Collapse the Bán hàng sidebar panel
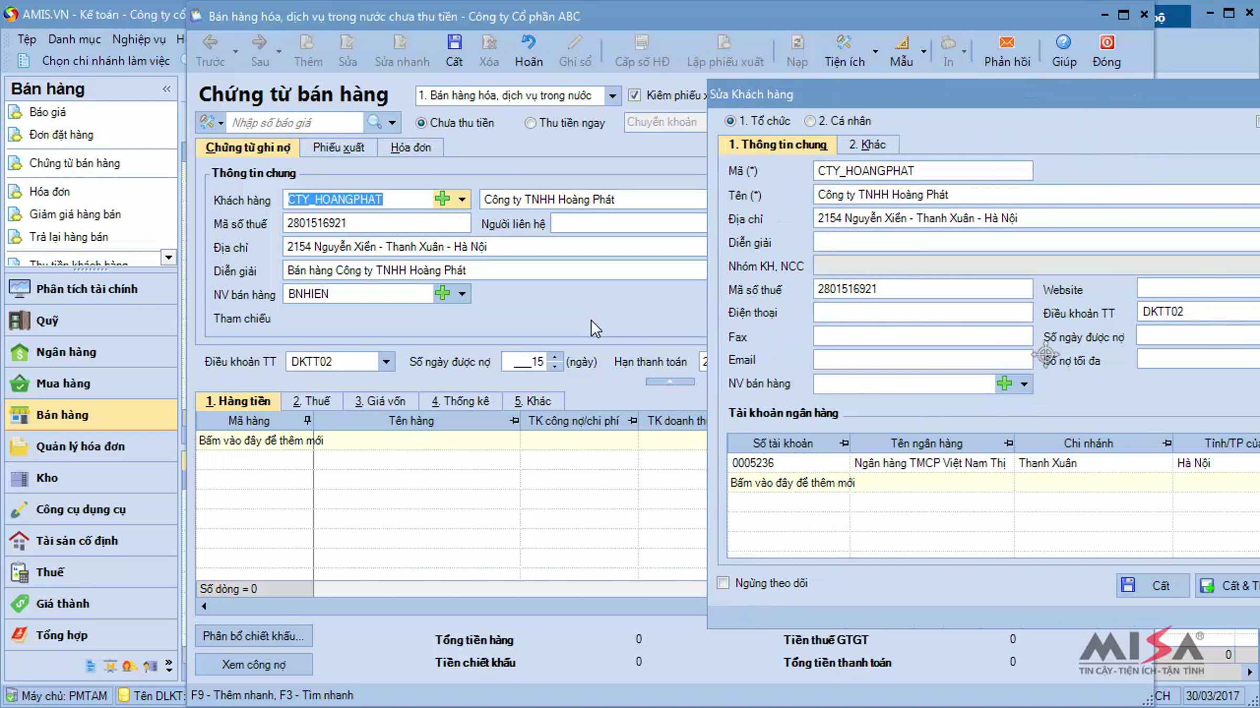The width and height of the screenshot is (1260, 708). pyautogui.click(x=166, y=89)
